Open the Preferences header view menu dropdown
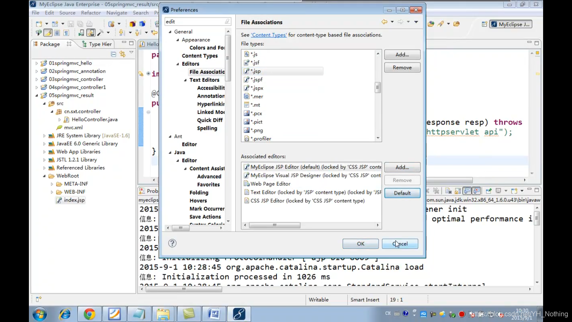Image resolution: width=572 pixels, height=322 pixels. pos(416,22)
